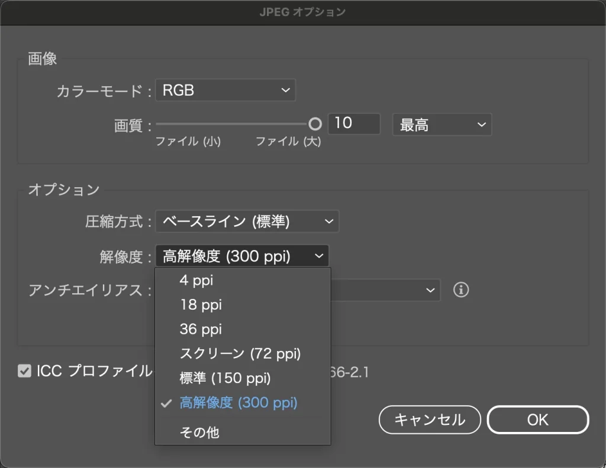
Task: Open the 最高 quality preset dropdown
Action: pyautogui.click(x=442, y=125)
